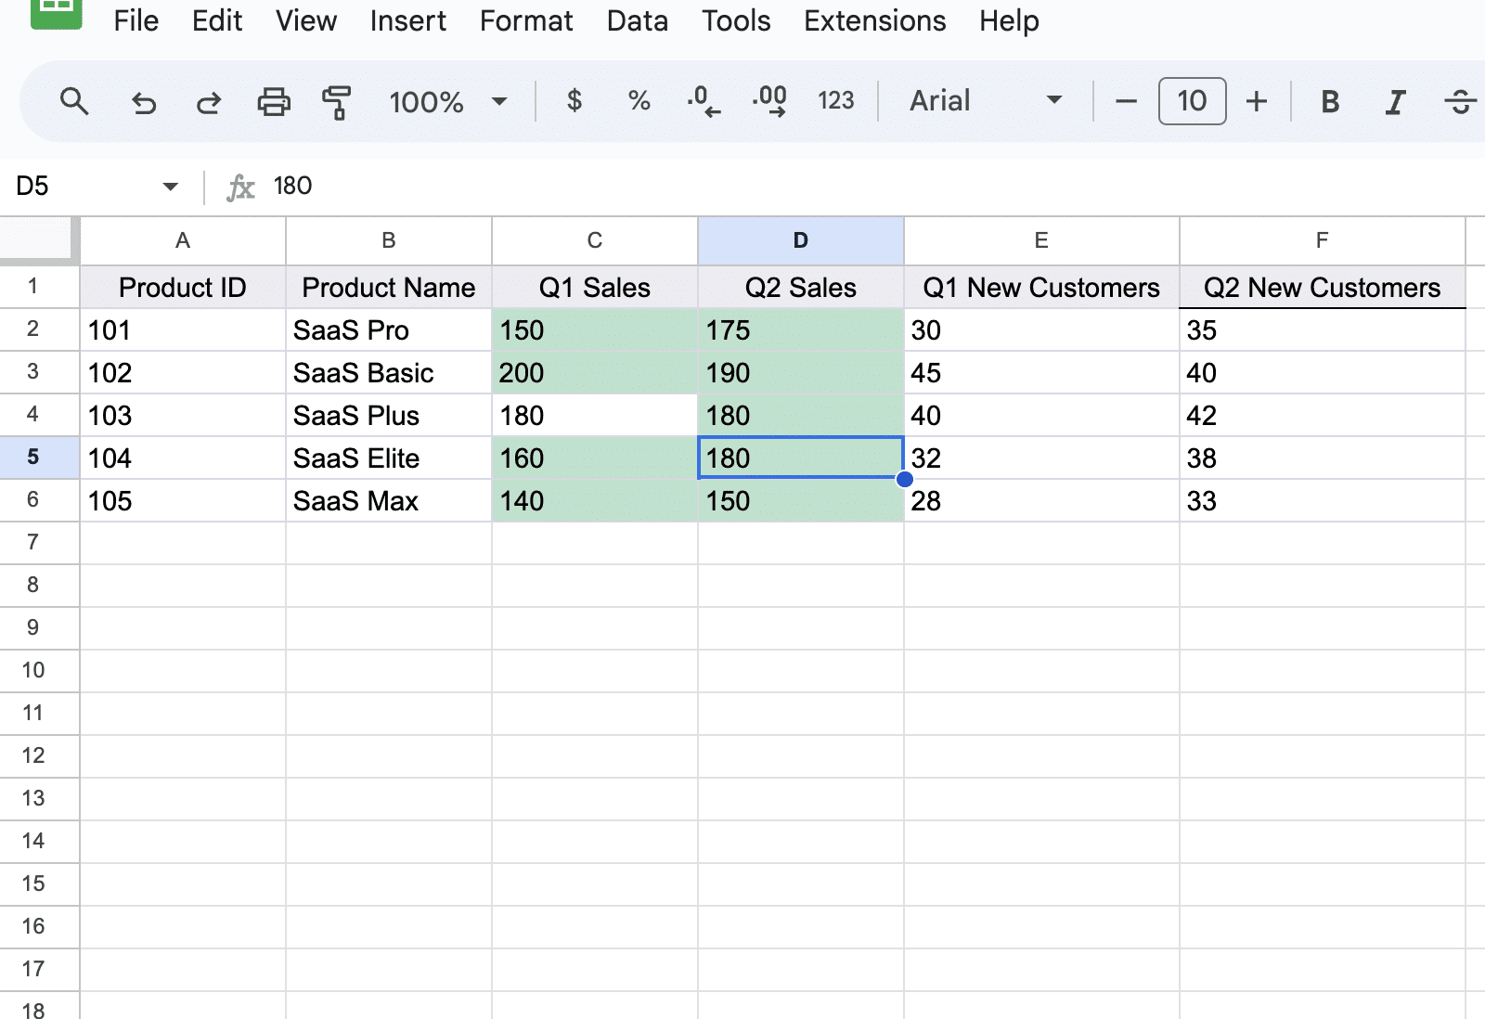Toggle italic formatting

(1395, 101)
